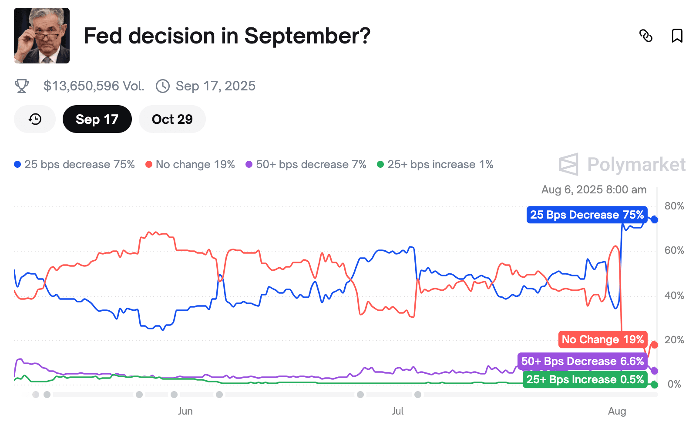Click the No Change 19% chart label
This screenshot has width=699, height=425.
pyautogui.click(x=603, y=339)
